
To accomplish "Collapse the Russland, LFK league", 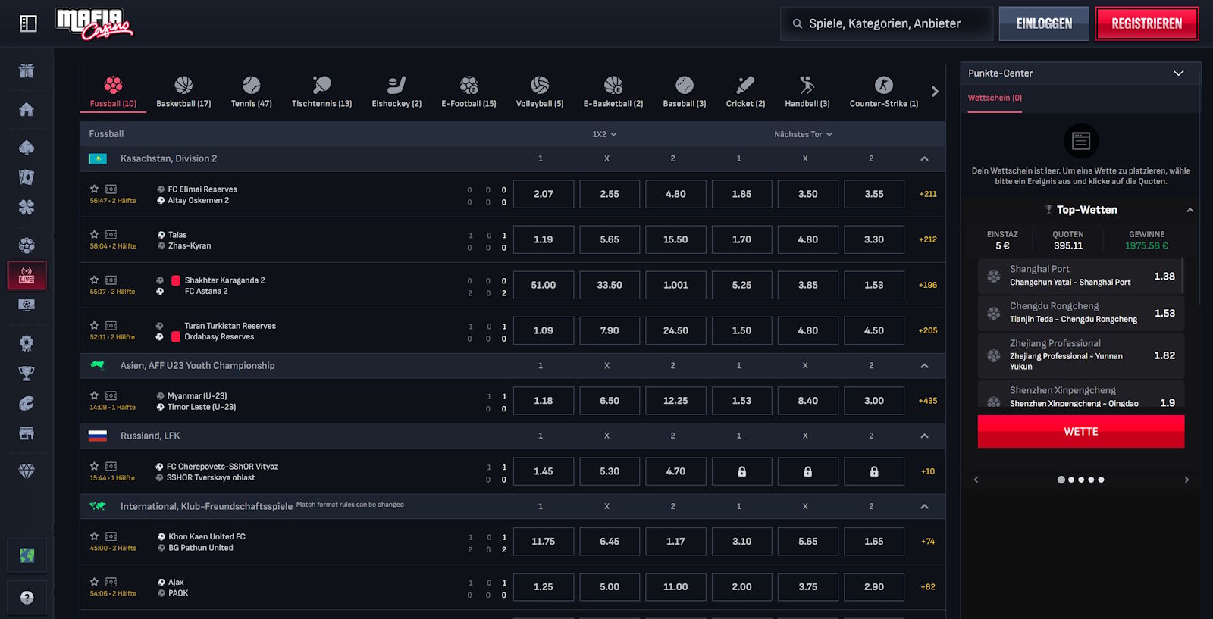I will [924, 436].
